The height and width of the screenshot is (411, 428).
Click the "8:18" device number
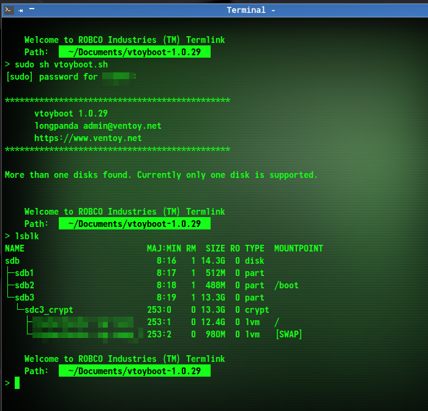point(167,285)
